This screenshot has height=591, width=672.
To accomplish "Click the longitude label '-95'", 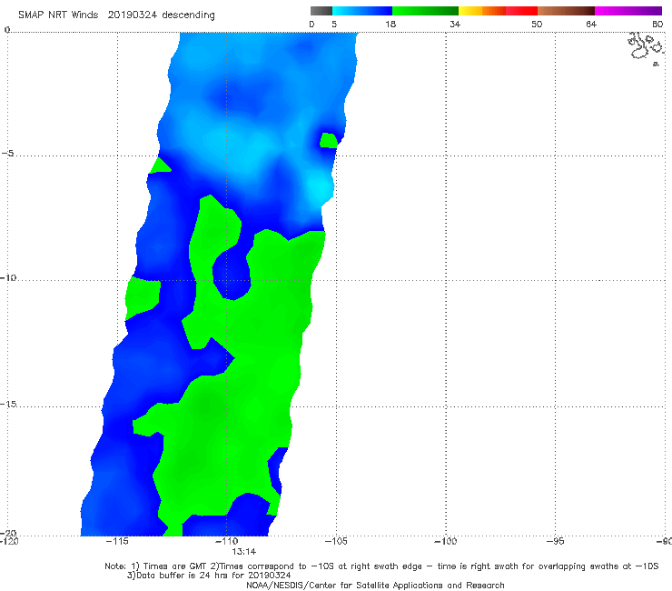I will pos(556,541).
